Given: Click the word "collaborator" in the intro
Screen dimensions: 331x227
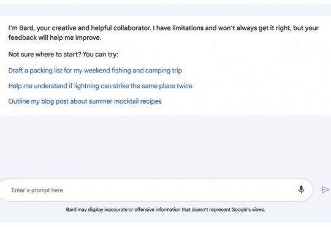Looking at the screenshot, I should pyautogui.click(x=132, y=28).
